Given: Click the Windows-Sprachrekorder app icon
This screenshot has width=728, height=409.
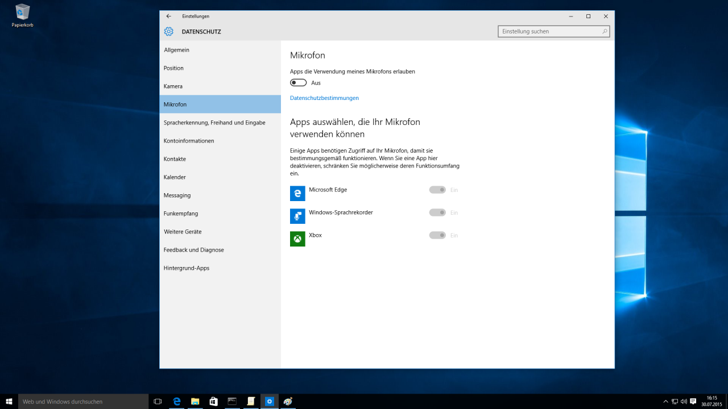Looking at the screenshot, I should [x=297, y=216].
